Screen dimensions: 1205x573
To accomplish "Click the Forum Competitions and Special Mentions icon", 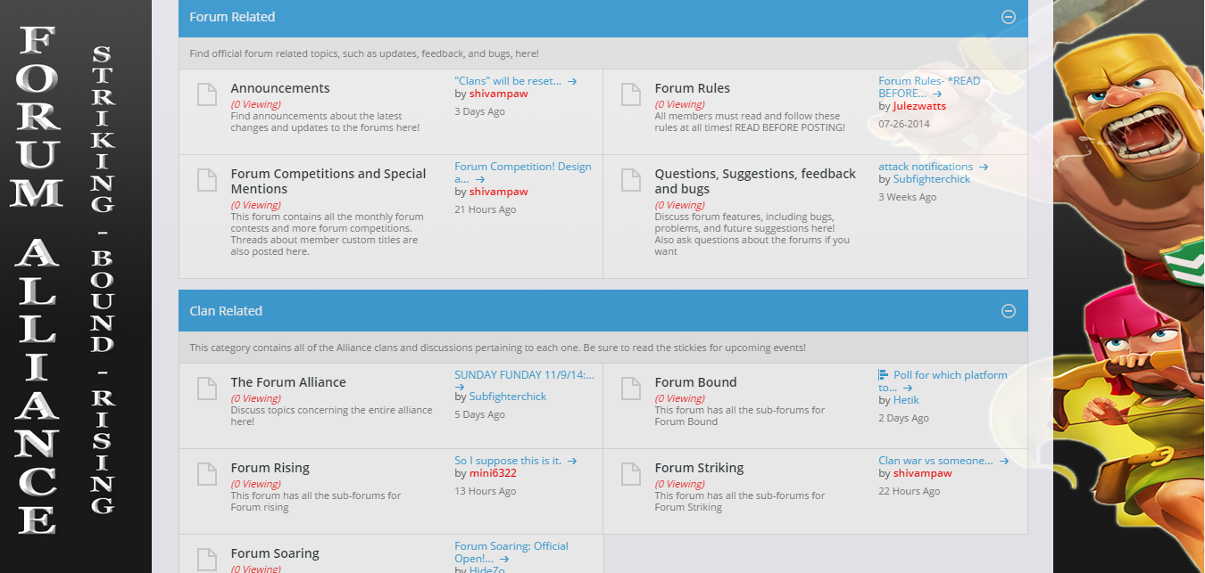I will (207, 179).
